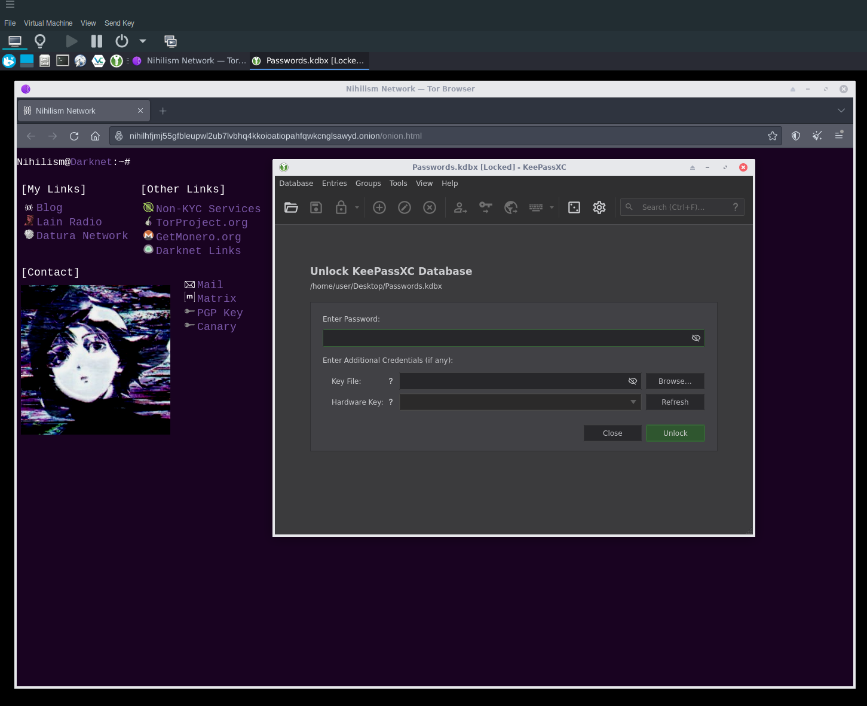
Task: Click the Refresh hardware key button
Action: click(675, 402)
